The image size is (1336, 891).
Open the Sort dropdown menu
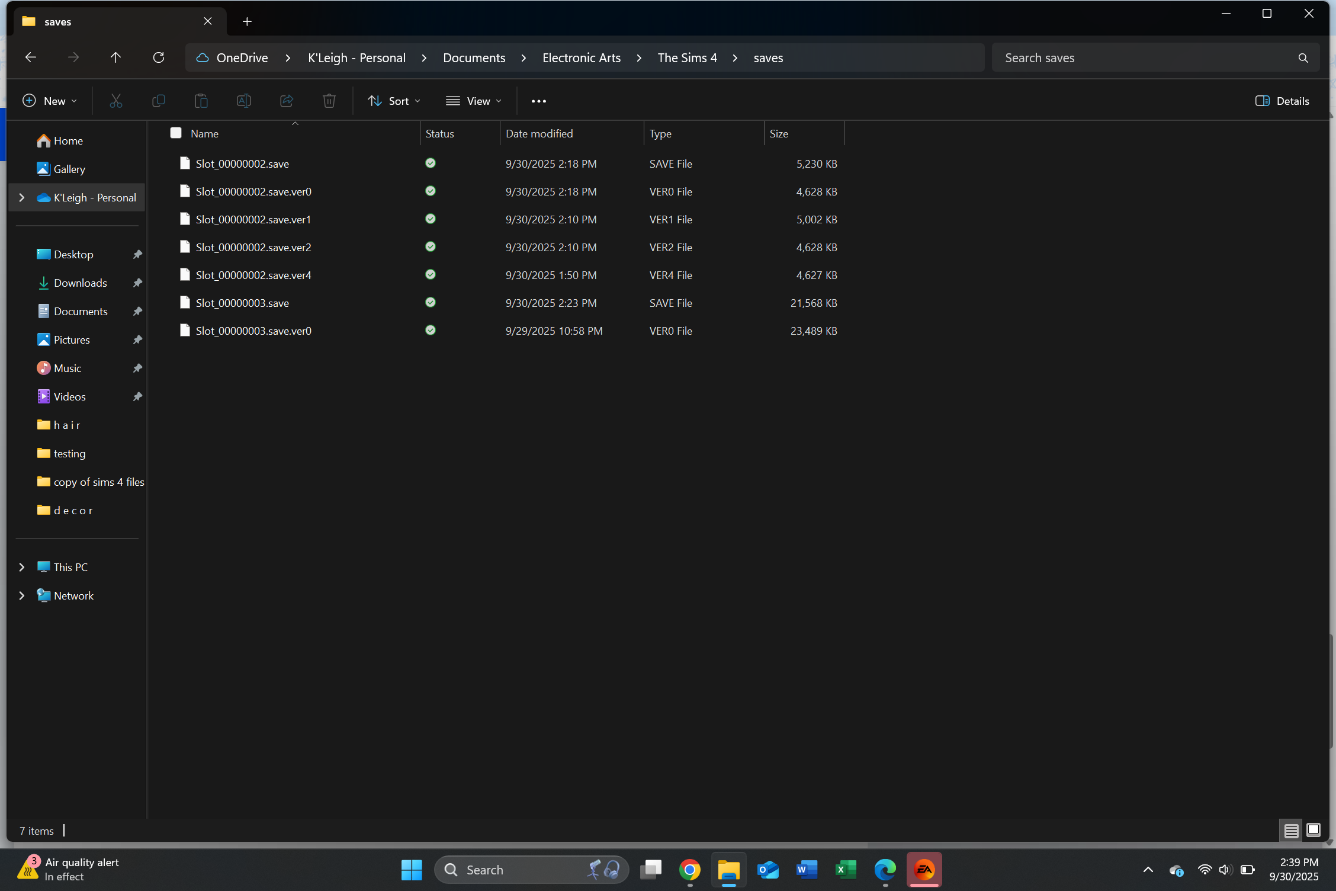394,101
